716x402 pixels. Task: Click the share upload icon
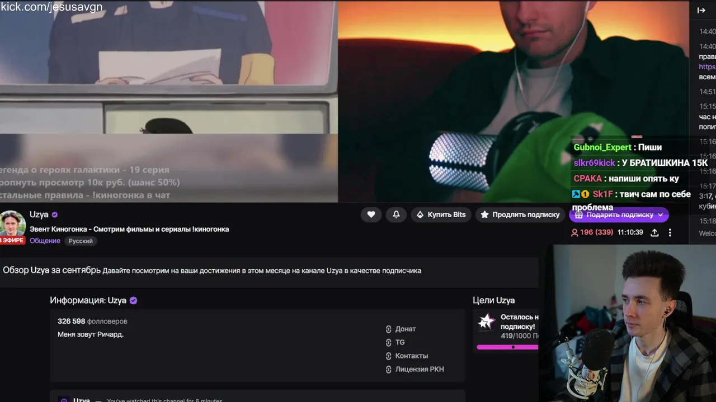point(654,232)
